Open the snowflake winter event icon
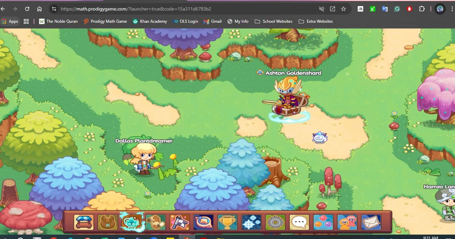The image size is (455, 239). pyautogui.click(x=251, y=222)
